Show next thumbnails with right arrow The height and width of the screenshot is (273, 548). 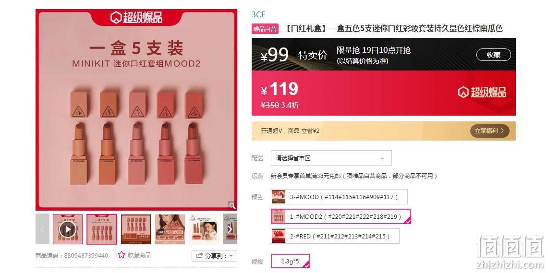coord(230,229)
